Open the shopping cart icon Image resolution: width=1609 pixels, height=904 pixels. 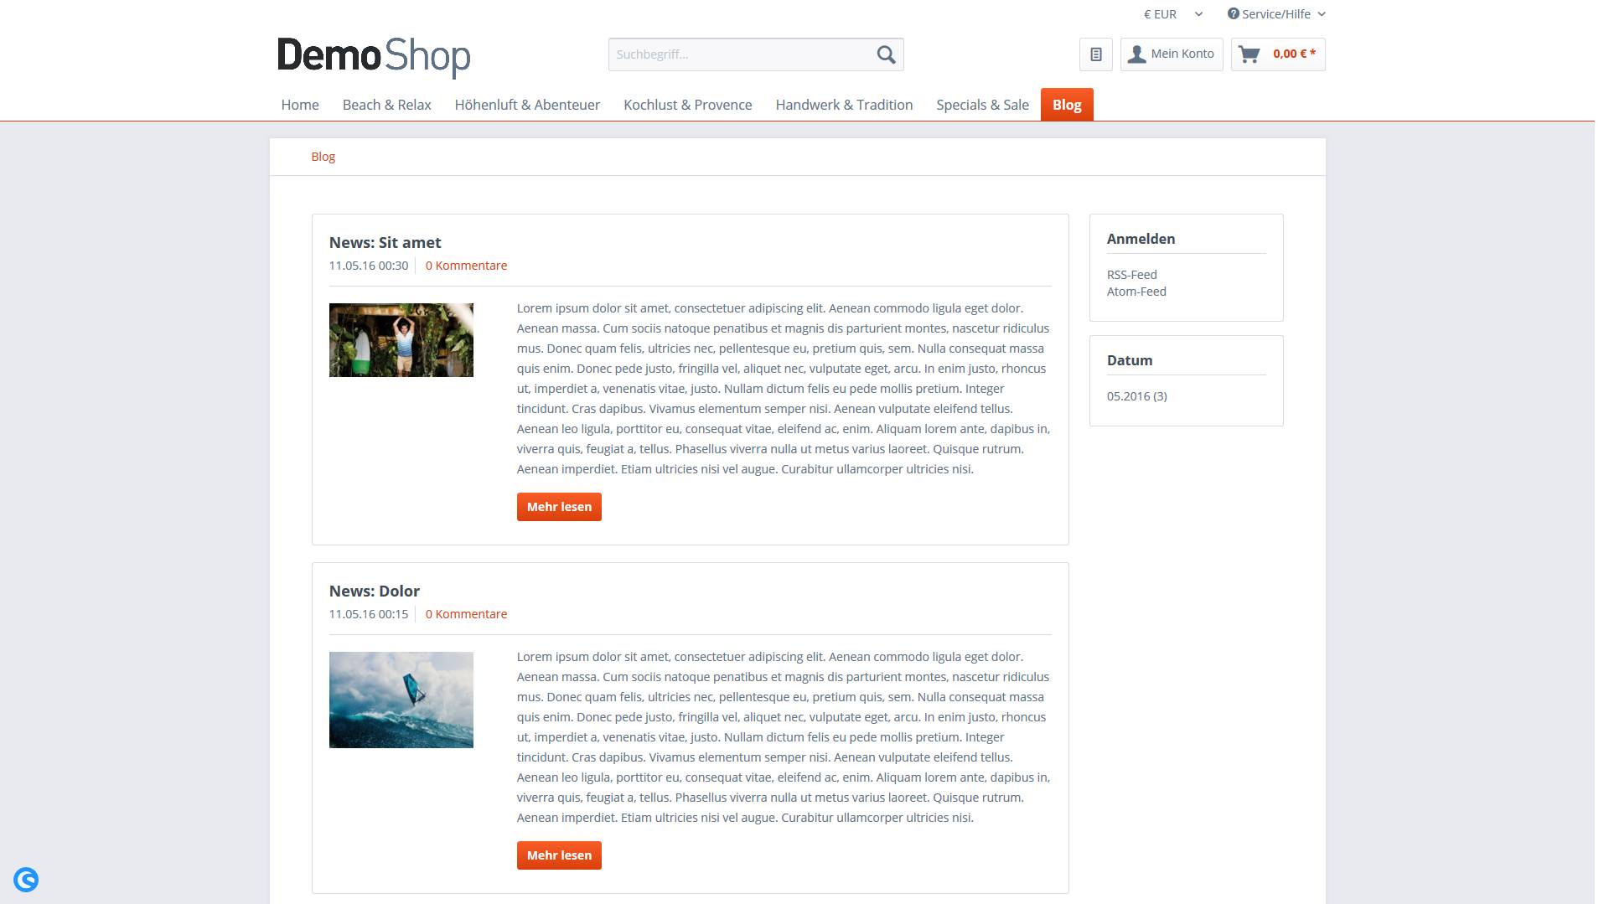click(1249, 54)
